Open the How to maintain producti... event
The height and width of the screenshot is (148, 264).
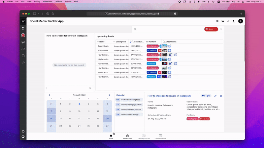click(x=129, y=110)
